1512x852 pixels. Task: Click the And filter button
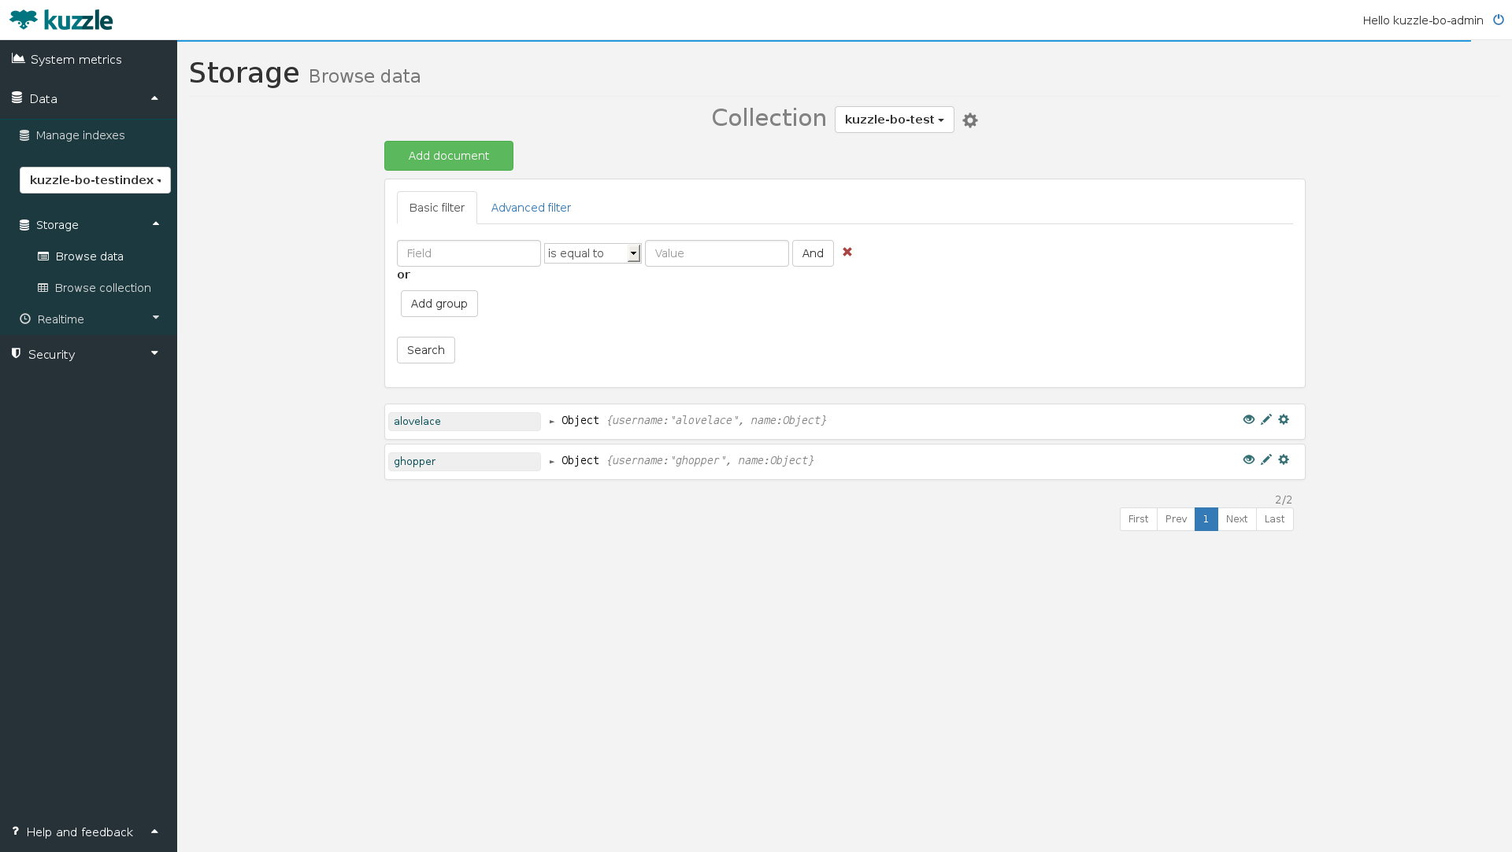coord(813,253)
